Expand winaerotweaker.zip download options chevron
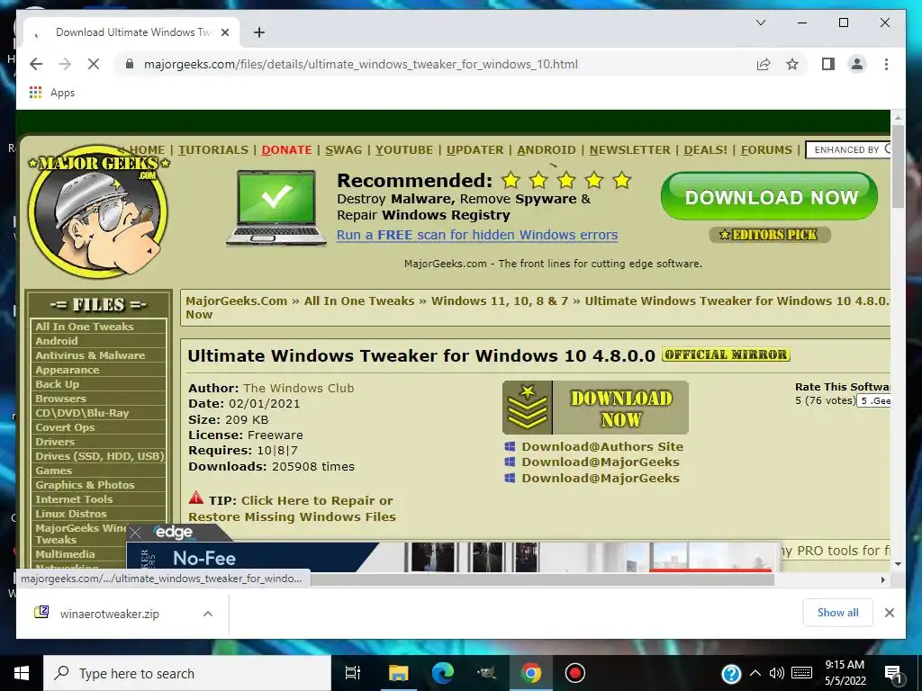The height and width of the screenshot is (691, 922). click(x=208, y=614)
